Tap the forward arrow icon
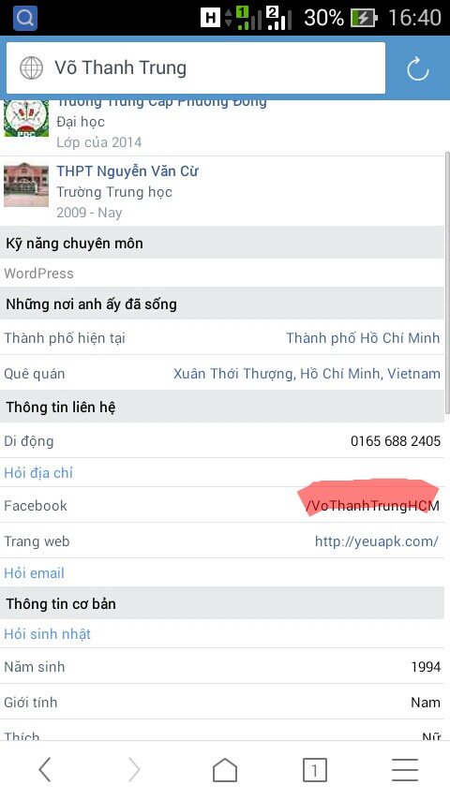Viewport: 450px width, 800px height. click(134, 769)
